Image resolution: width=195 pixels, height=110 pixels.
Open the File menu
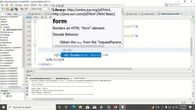pos(2,5)
